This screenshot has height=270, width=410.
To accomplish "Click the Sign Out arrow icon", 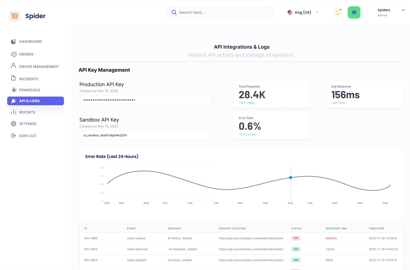I will (x=14, y=136).
